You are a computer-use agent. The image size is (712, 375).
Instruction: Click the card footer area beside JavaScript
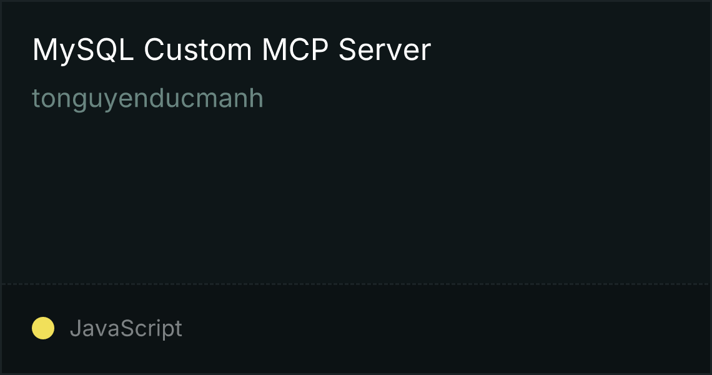[445, 329]
